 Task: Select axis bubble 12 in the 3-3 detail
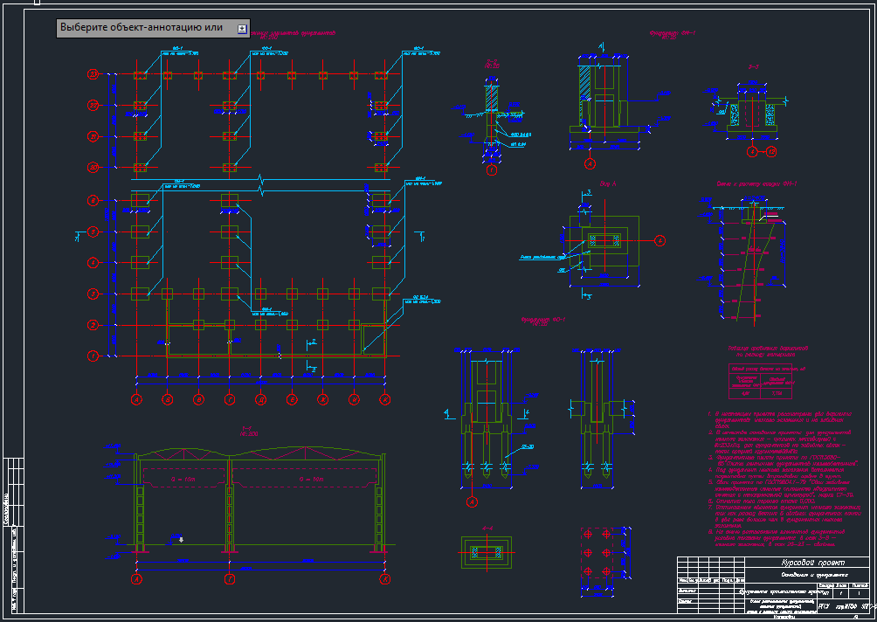(x=771, y=151)
